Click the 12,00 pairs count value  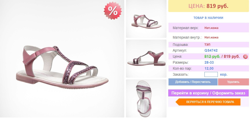(209, 69)
